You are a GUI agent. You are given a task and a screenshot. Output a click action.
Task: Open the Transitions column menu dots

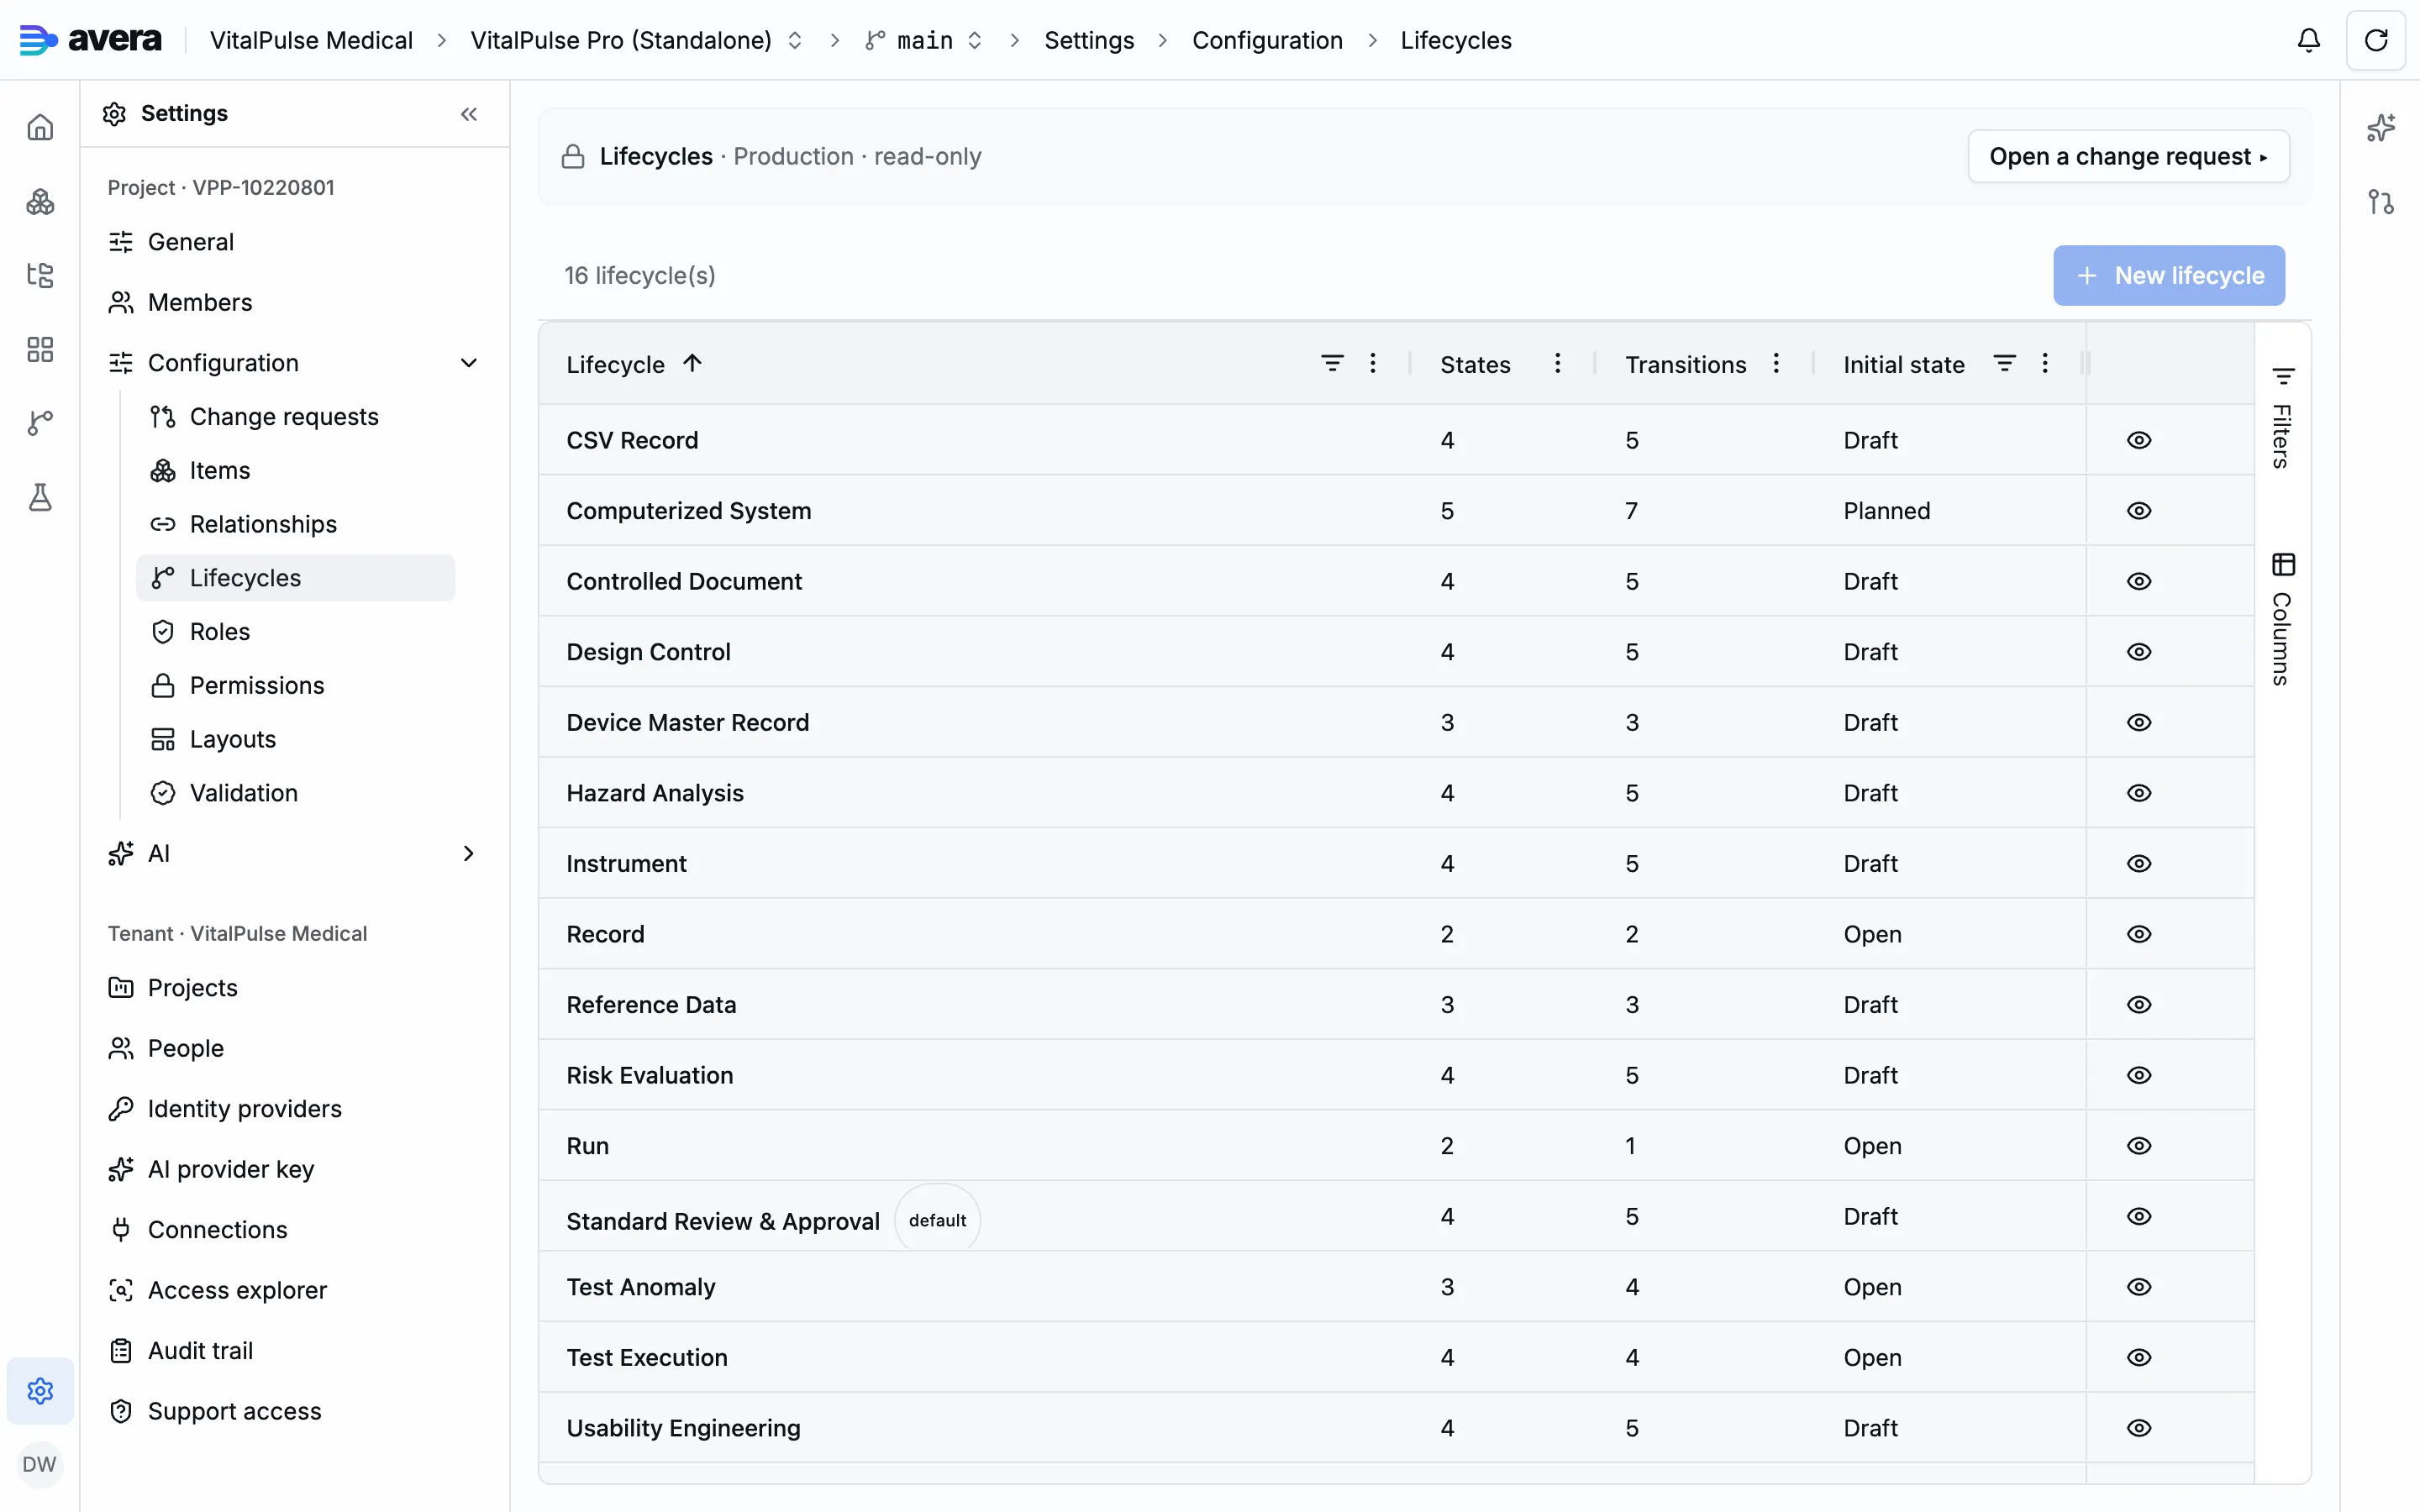1776,363
